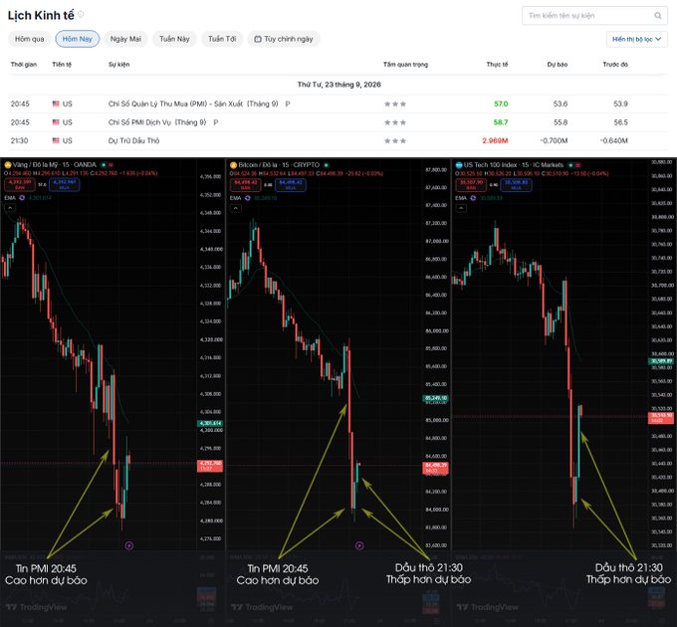Click the search magnifier icon
Viewport: 677px width, 627px height.
coord(657,16)
